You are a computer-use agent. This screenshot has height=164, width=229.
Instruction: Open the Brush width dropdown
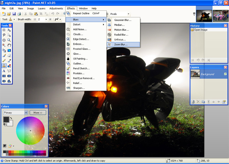tap(46, 19)
